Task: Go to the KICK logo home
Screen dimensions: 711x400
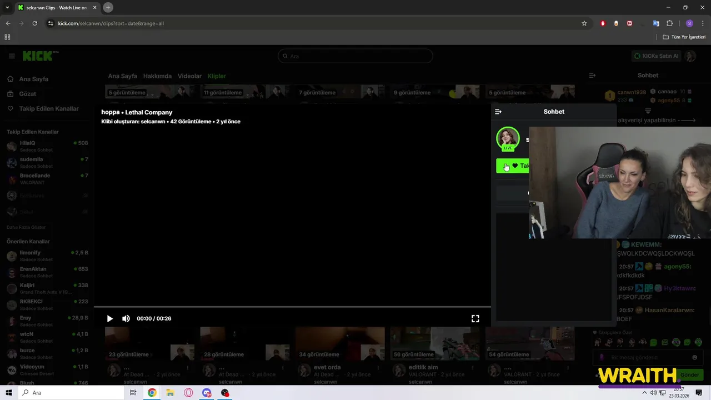Action: [x=40, y=56]
